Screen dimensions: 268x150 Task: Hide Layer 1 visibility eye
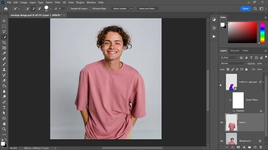222,122
